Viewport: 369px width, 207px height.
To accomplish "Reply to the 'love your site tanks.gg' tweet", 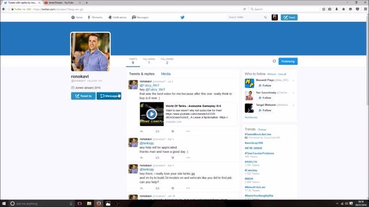I will point(141,188).
